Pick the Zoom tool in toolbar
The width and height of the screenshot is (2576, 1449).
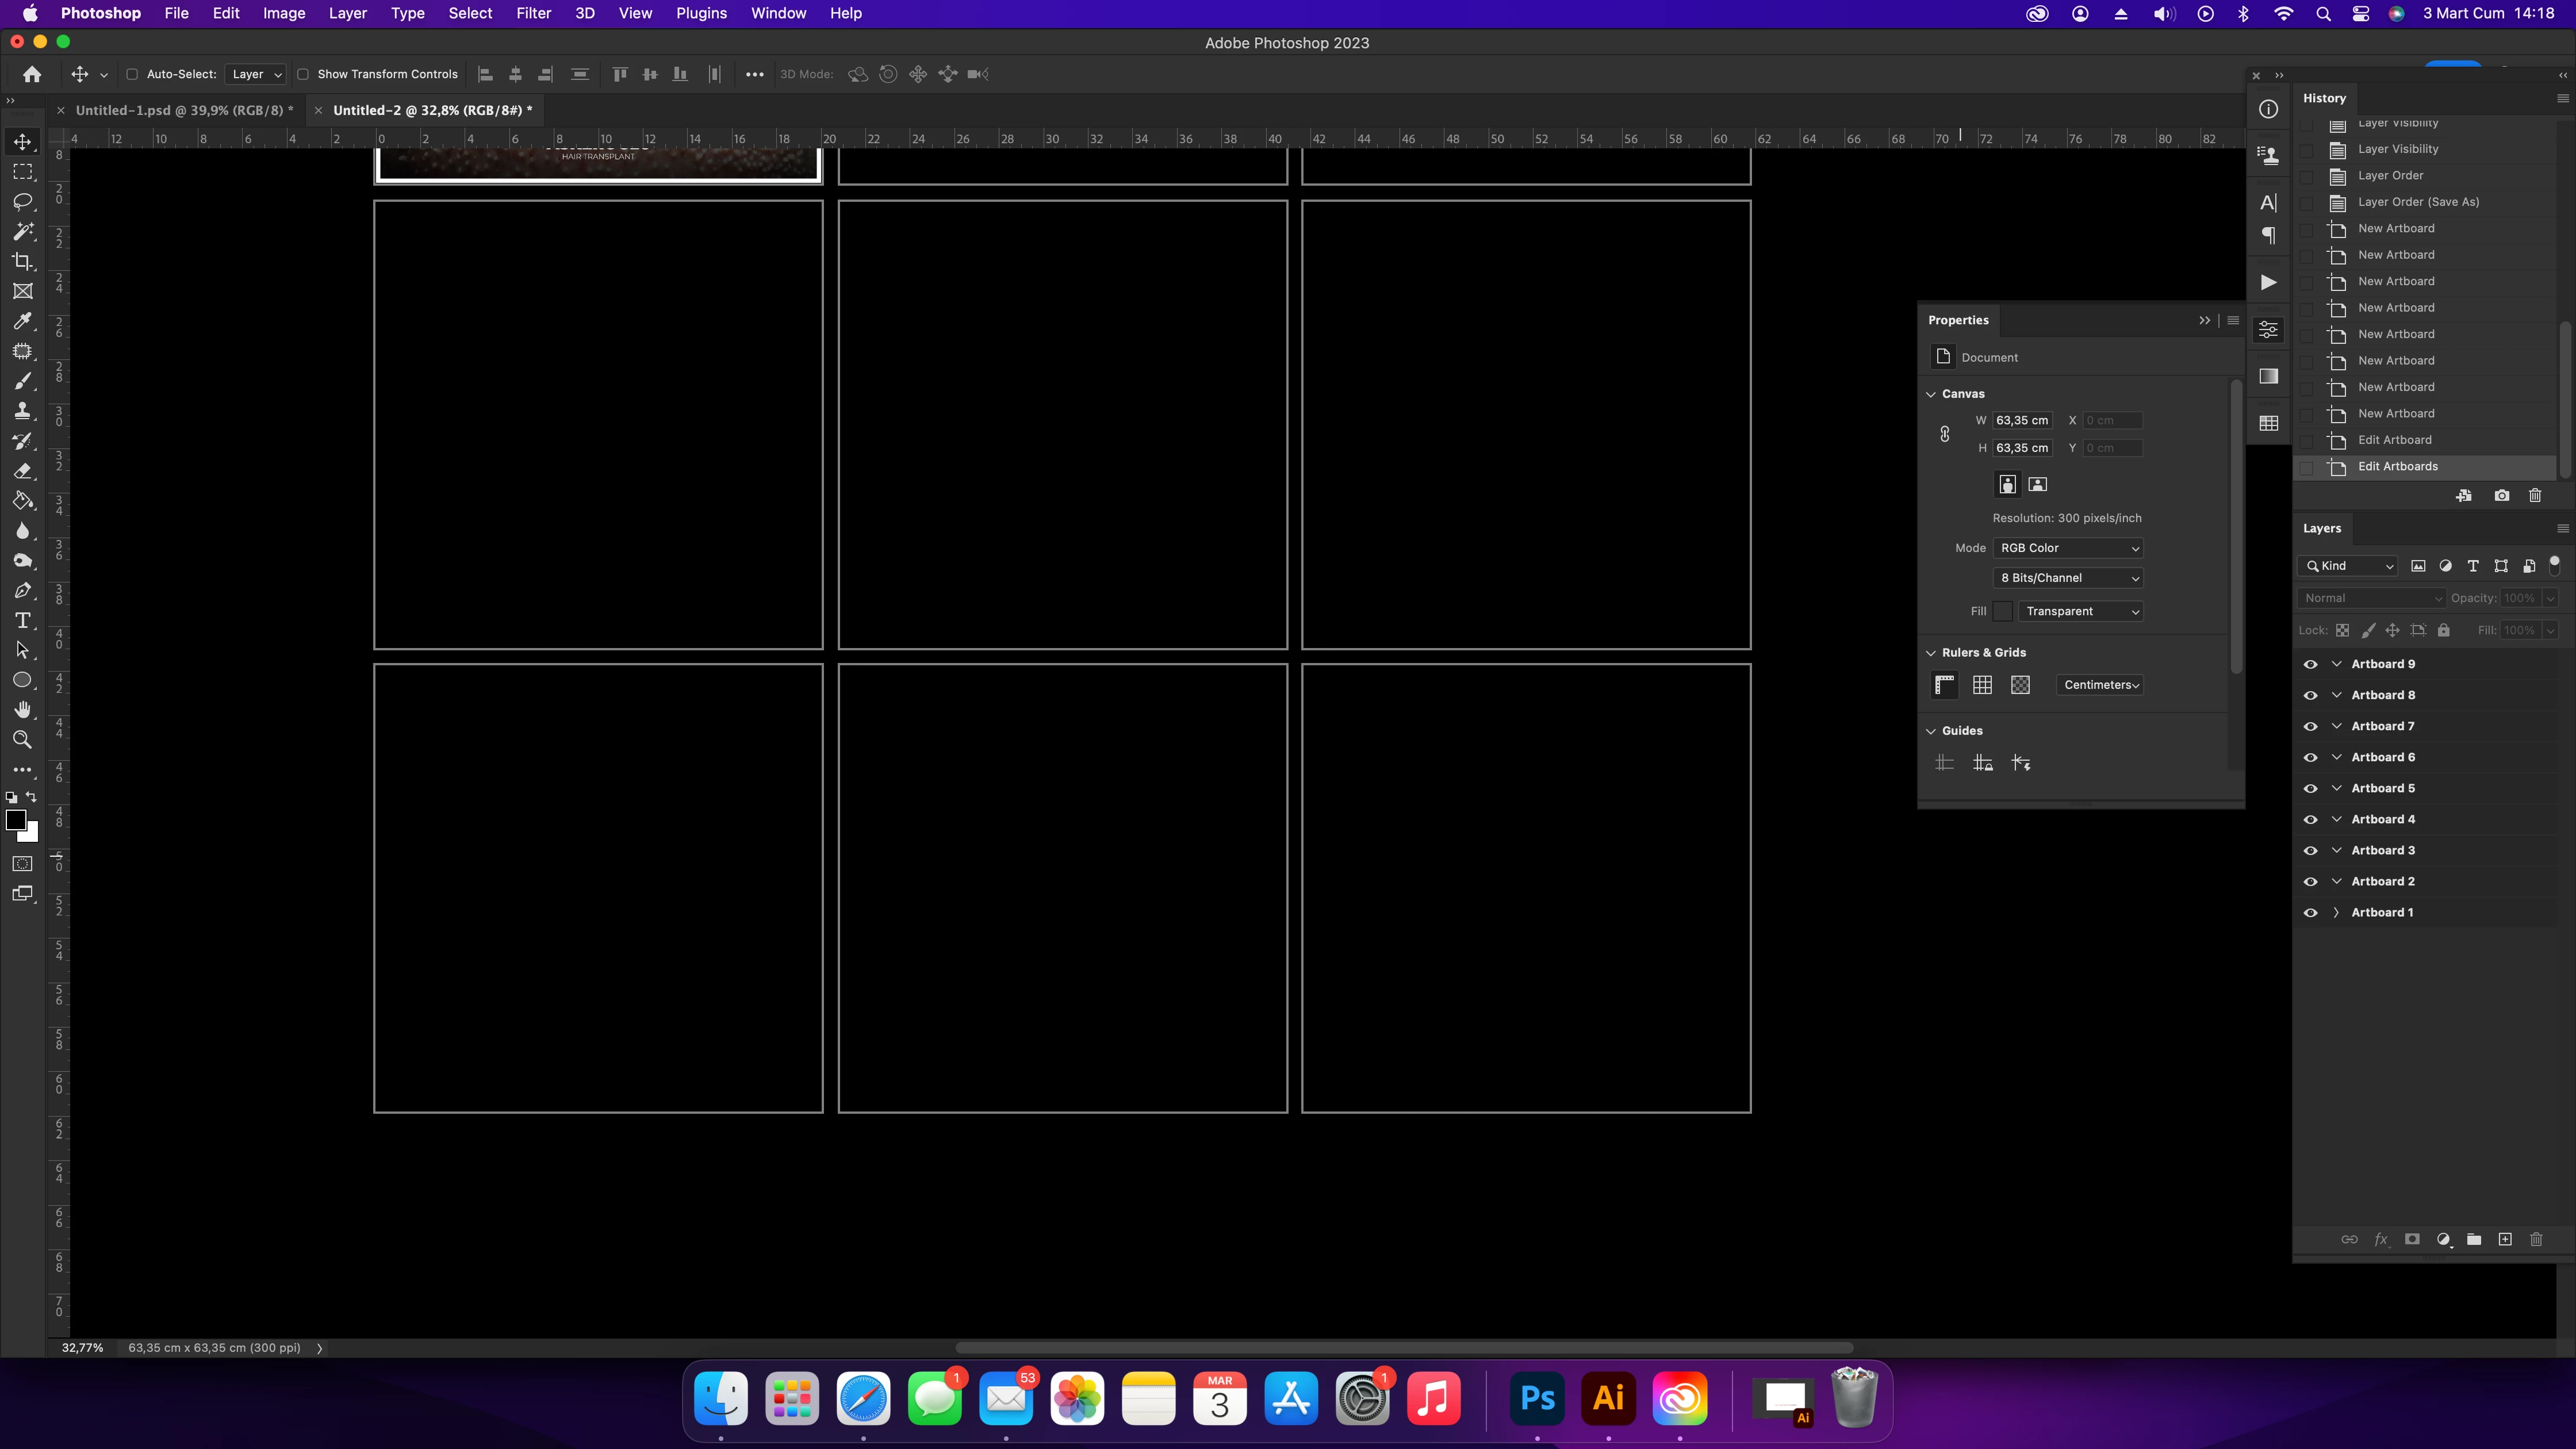[22, 740]
